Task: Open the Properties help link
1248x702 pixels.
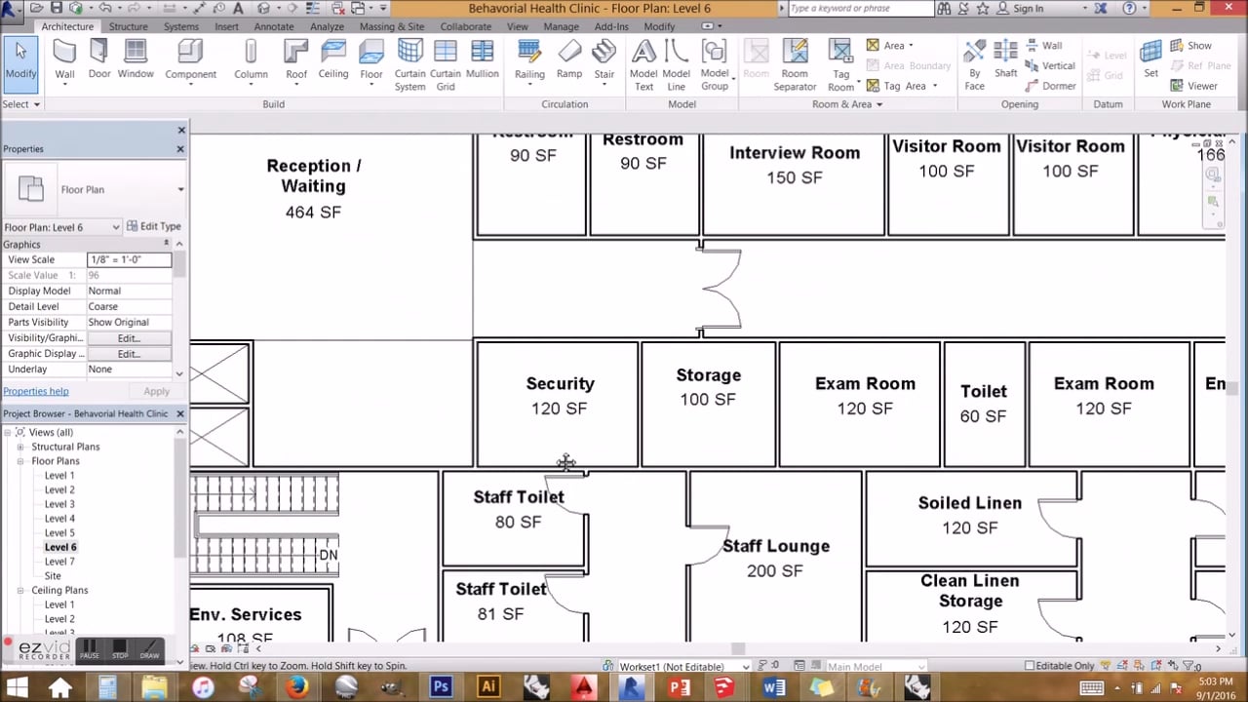Action: coord(36,391)
